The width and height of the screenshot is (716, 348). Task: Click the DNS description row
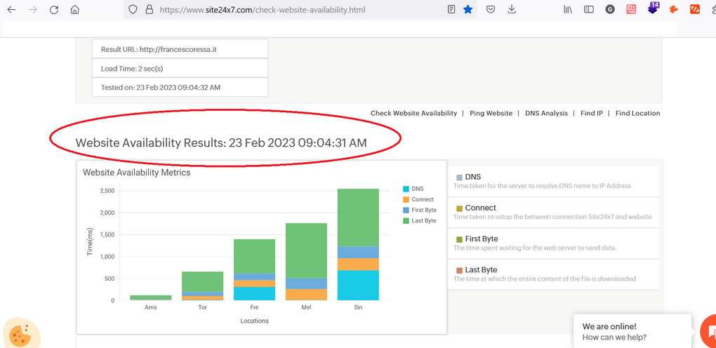(x=553, y=181)
